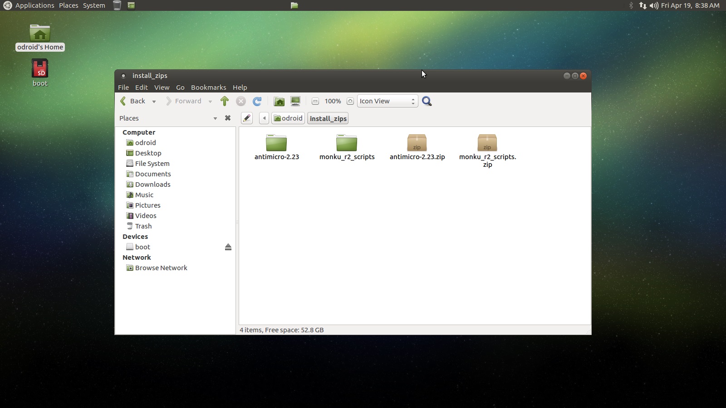The height and width of the screenshot is (408, 726).
Task: Click the Stop loading icon in the toolbar
Action: coord(241,101)
